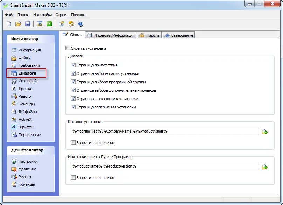Select the Диалоги sidebar item
The width and height of the screenshot is (283, 205).
(24, 73)
